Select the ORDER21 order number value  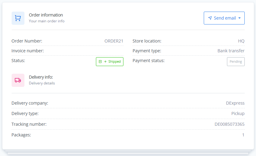click(x=114, y=41)
